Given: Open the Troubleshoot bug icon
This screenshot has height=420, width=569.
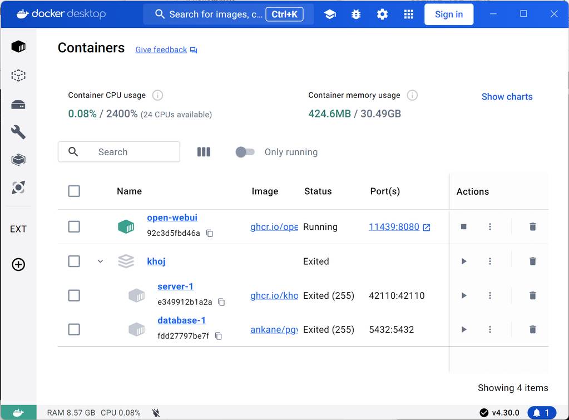Looking at the screenshot, I should pyautogui.click(x=356, y=14).
